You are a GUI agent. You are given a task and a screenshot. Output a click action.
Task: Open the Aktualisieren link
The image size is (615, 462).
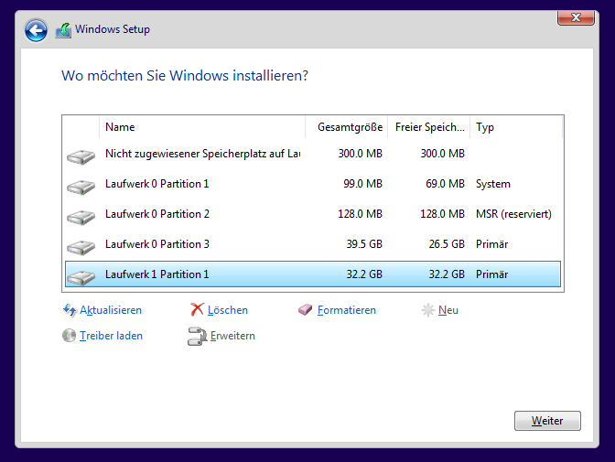coord(111,310)
